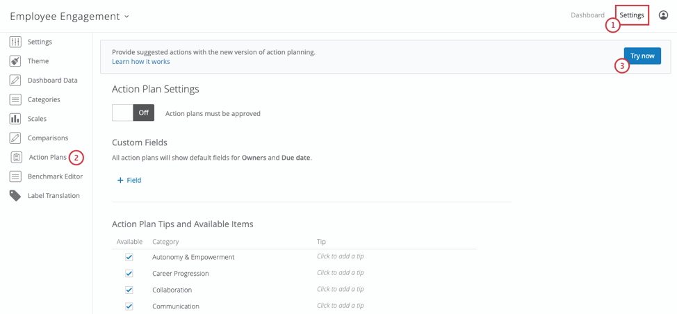Switch to the Dashboard tab
Viewport: 677px width, 314px height.
[587, 15]
